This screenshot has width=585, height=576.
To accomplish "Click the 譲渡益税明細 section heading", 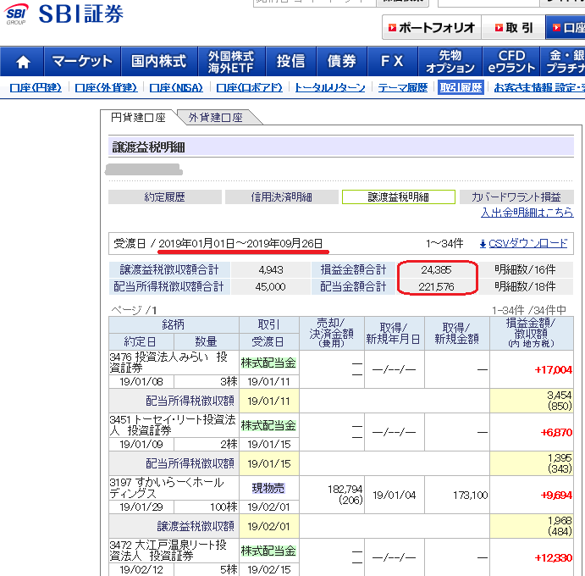I will (x=148, y=147).
